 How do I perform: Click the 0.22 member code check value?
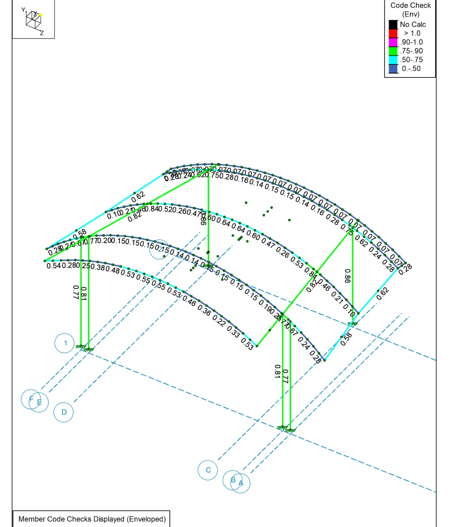pyautogui.click(x=219, y=321)
